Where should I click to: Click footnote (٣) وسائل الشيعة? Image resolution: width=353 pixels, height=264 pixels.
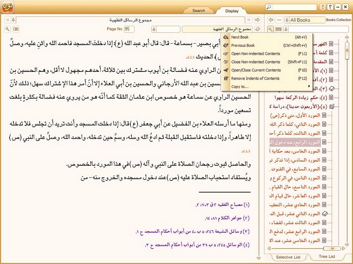pyautogui.click(x=193, y=232)
